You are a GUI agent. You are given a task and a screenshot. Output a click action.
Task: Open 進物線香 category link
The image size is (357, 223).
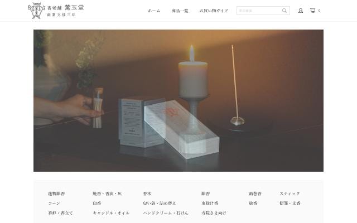(56, 193)
